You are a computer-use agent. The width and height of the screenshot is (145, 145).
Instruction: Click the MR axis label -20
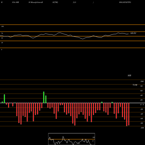click(142, 109)
